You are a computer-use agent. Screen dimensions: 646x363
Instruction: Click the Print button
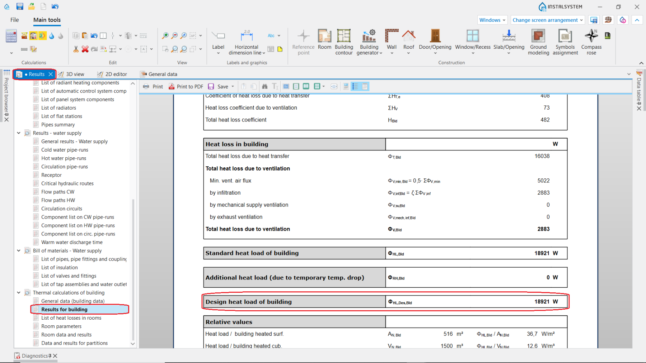pos(153,86)
